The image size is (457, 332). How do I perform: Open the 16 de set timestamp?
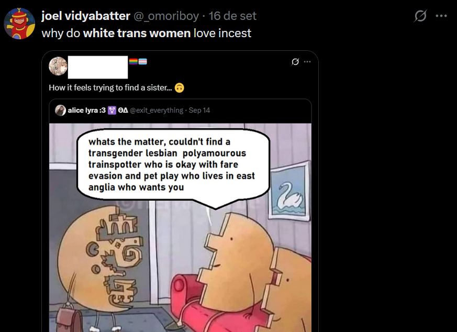[x=232, y=16]
